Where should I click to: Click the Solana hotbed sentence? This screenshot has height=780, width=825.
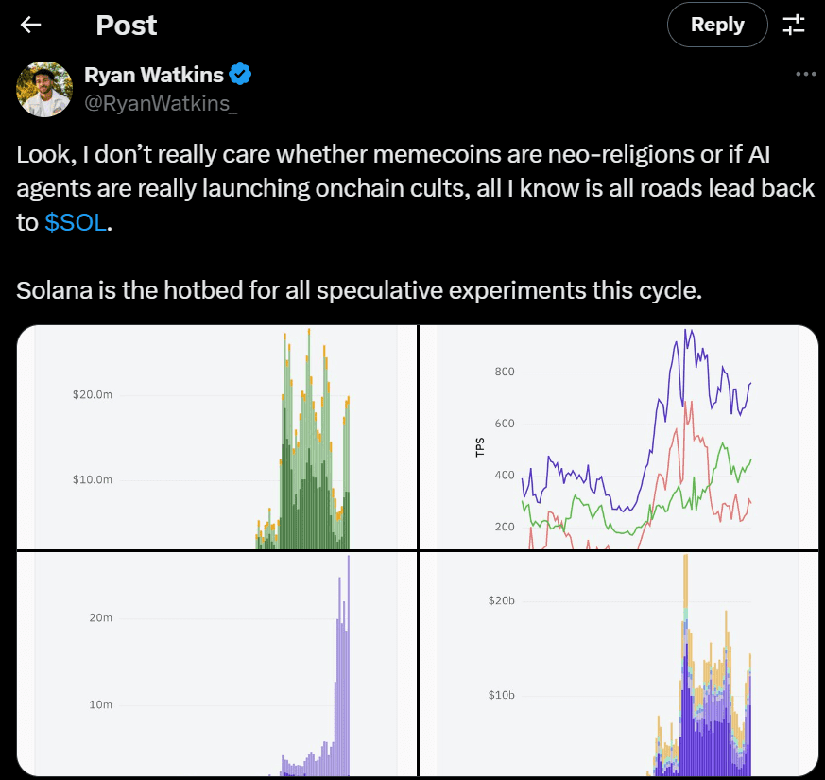359,290
